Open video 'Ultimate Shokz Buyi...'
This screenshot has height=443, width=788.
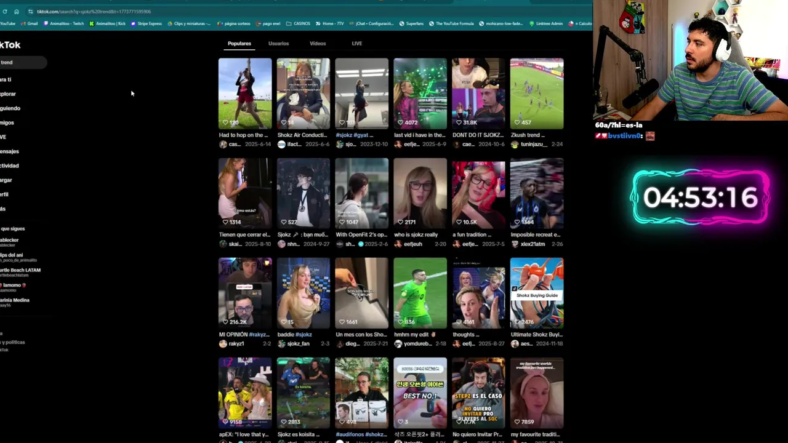tap(536, 293)
